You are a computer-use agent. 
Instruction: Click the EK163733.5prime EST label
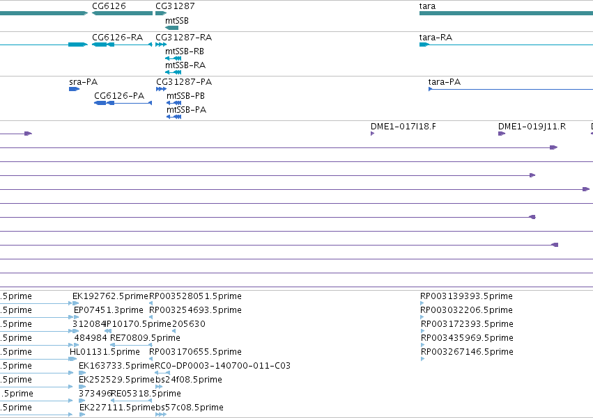(x=116, y=366)
